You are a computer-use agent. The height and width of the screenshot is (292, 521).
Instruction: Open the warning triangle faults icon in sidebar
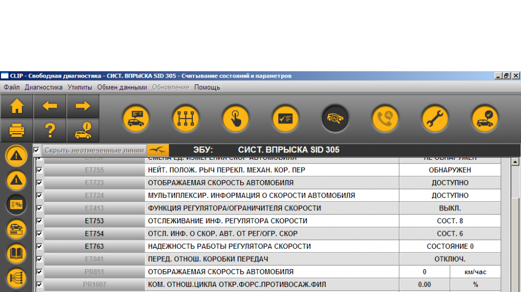(16, 156)
